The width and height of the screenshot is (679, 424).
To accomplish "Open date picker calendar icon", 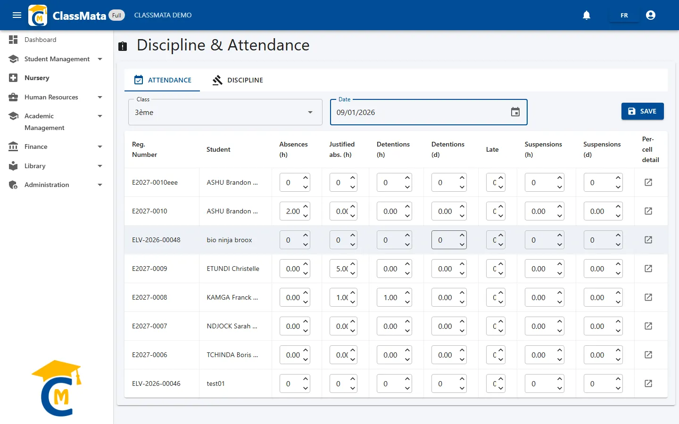I will (x=515, y=112).
